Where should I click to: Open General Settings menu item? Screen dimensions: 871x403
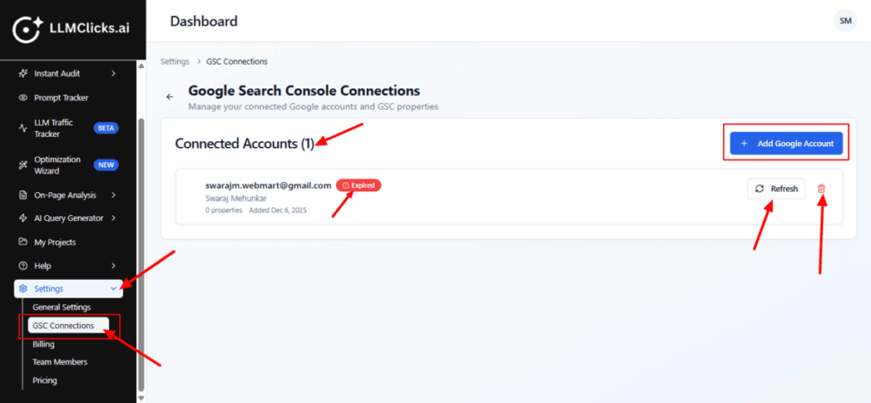coord(62,307)
